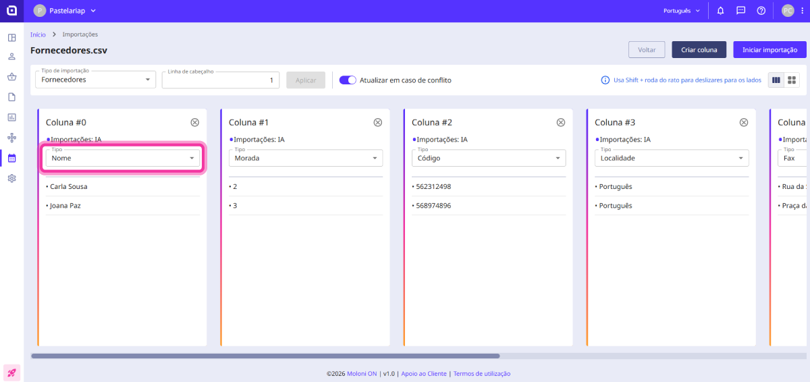Open the reports chart sidebar icon
Image resolution: width=810 pixels, height=382 pixels.
pos(11,117)
